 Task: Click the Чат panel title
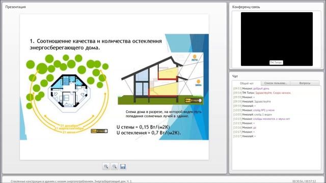coord(235,76)
